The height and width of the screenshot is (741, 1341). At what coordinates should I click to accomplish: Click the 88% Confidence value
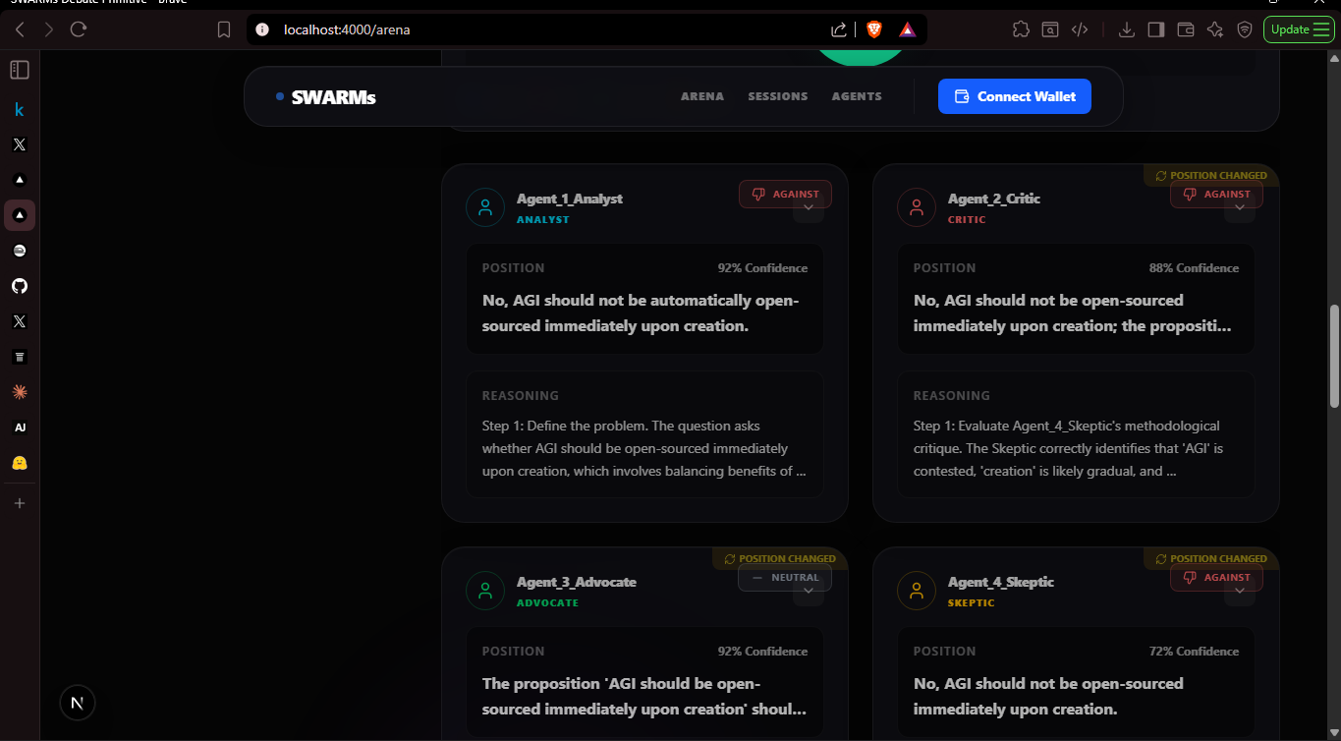1194,268
